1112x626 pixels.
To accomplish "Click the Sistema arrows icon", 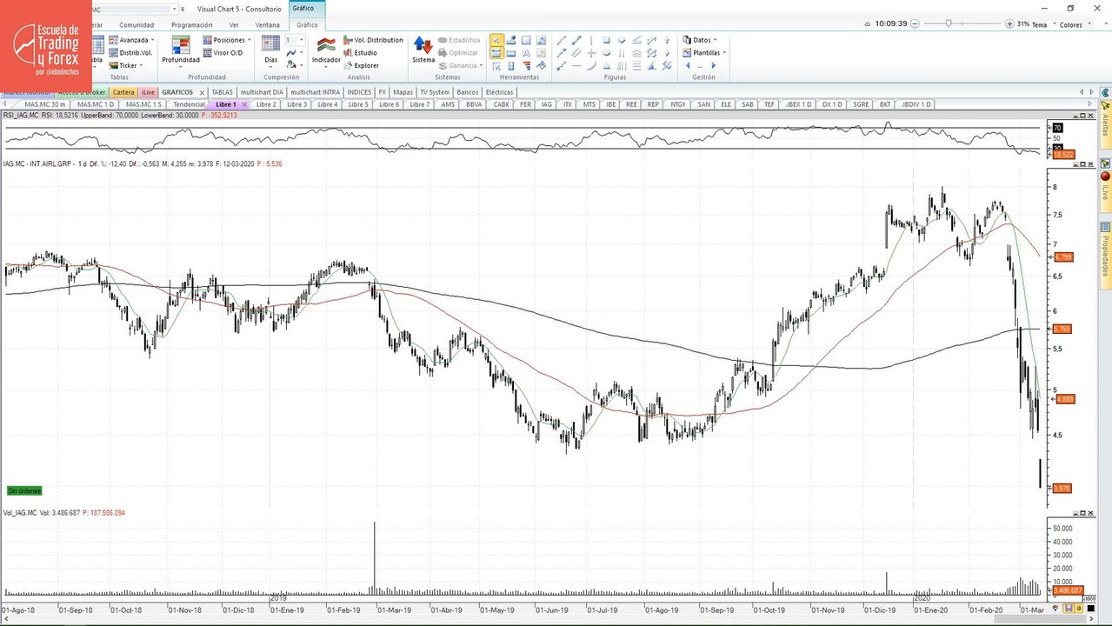I will pyautogui.click(x=423, y=50).
